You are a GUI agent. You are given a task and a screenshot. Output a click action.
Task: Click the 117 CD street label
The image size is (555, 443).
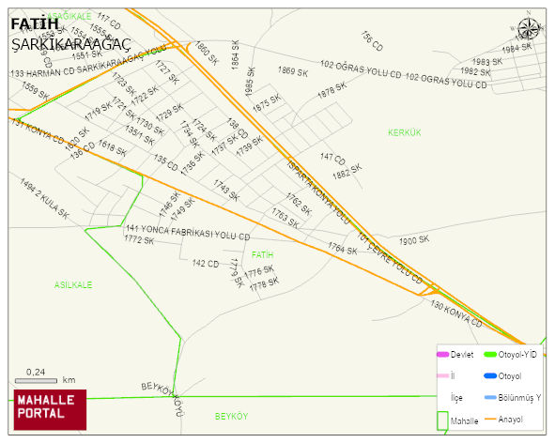click(109, 21)
